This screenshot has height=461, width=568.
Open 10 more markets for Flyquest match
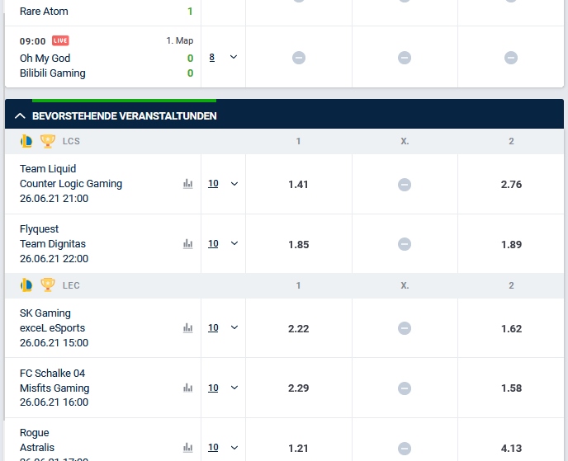pos(213,244)
